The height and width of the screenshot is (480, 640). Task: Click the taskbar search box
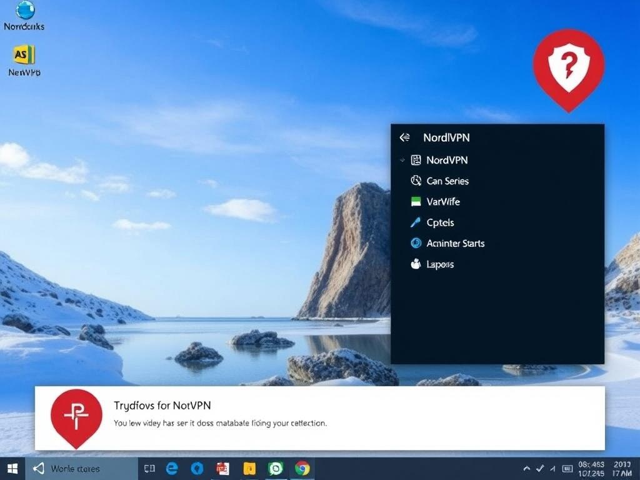pyautogui.click(x=82, y=469)
